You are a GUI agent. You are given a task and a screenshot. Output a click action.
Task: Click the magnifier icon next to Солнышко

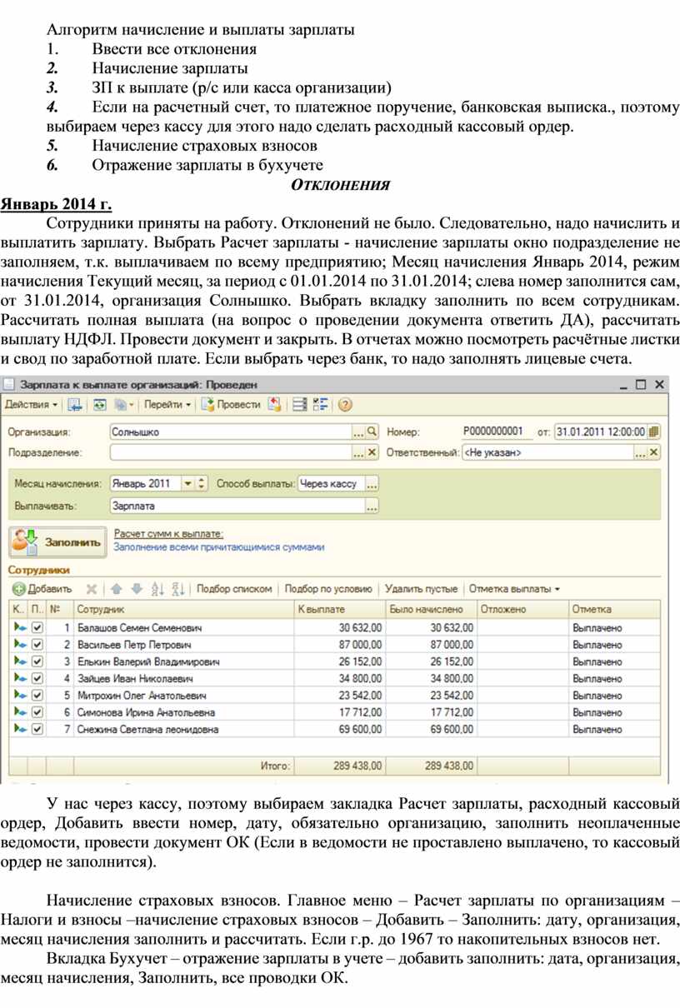[x=372, y=432]
